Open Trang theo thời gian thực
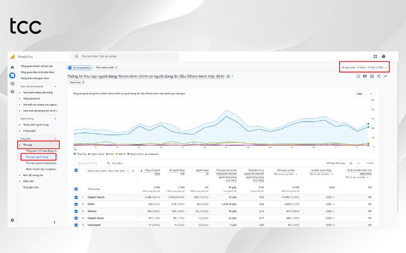 [x=35, y=78]
